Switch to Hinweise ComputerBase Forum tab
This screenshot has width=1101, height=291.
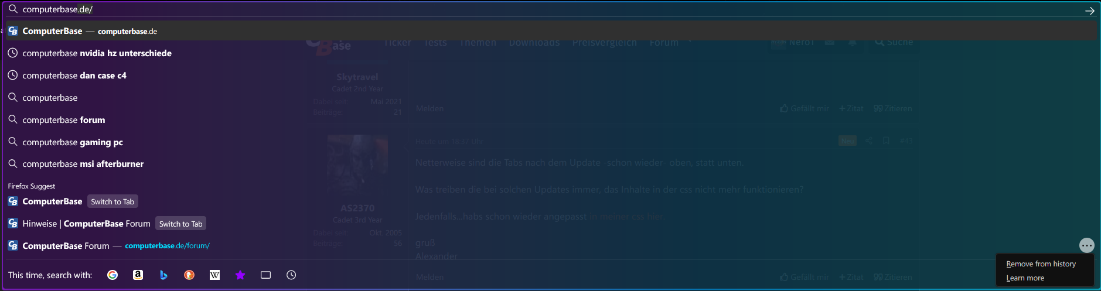(180, 224)
